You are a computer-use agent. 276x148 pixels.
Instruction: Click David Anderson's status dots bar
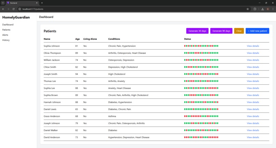coord(201,137)
